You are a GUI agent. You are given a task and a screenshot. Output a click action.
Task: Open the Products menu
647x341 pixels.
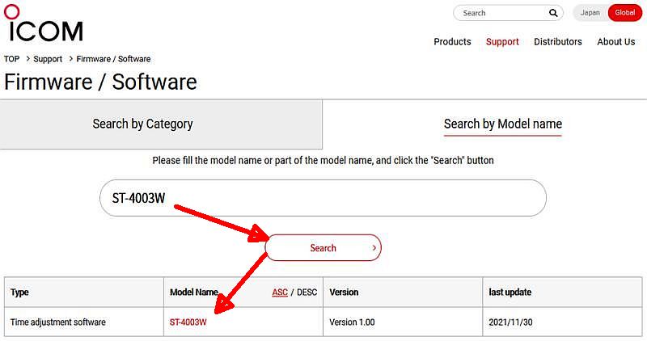coord(452,42)
